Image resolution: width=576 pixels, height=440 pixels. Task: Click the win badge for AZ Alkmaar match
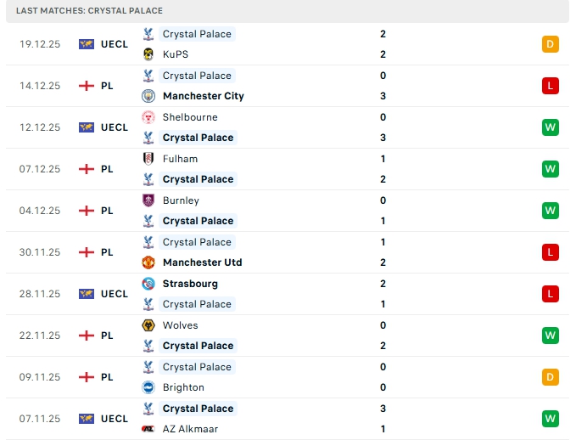tap(550, 419)
